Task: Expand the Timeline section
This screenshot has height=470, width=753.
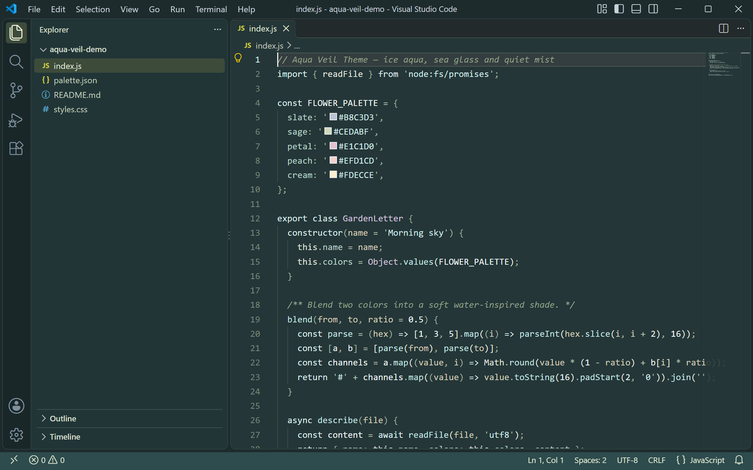Action: [130, 437]
